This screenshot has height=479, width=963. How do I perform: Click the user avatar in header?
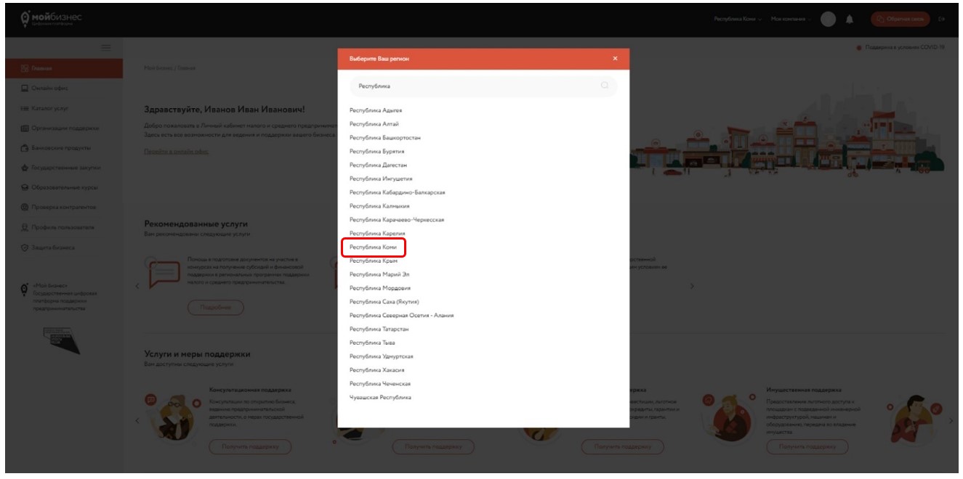point(829,20)
